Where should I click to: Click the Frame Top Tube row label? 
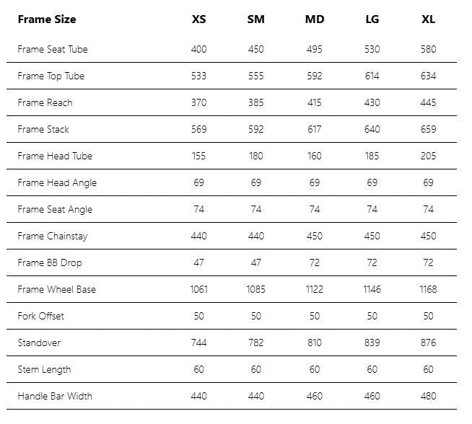[51, 76]
